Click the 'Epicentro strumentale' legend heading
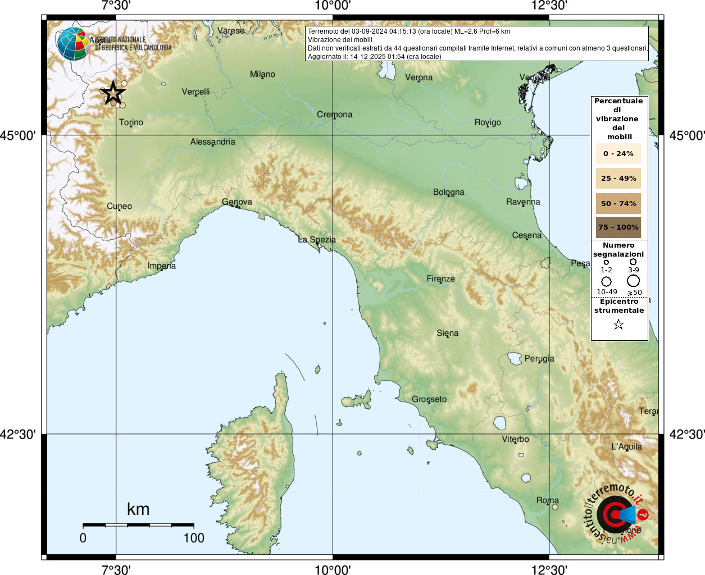 [x=619, y=306]
